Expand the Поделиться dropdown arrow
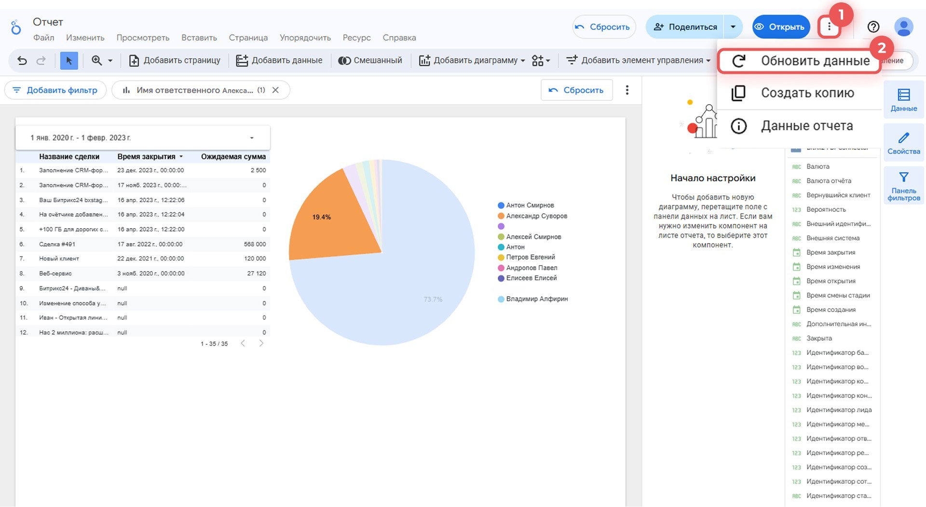Screen dimensions: 926x507 733,27
